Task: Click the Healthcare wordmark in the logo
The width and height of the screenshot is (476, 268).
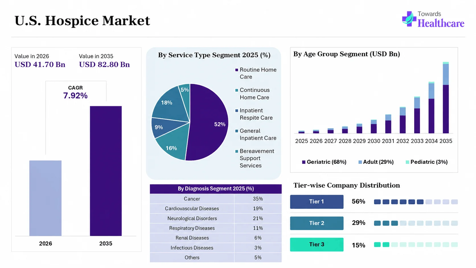Action: [x=441, y=23]
